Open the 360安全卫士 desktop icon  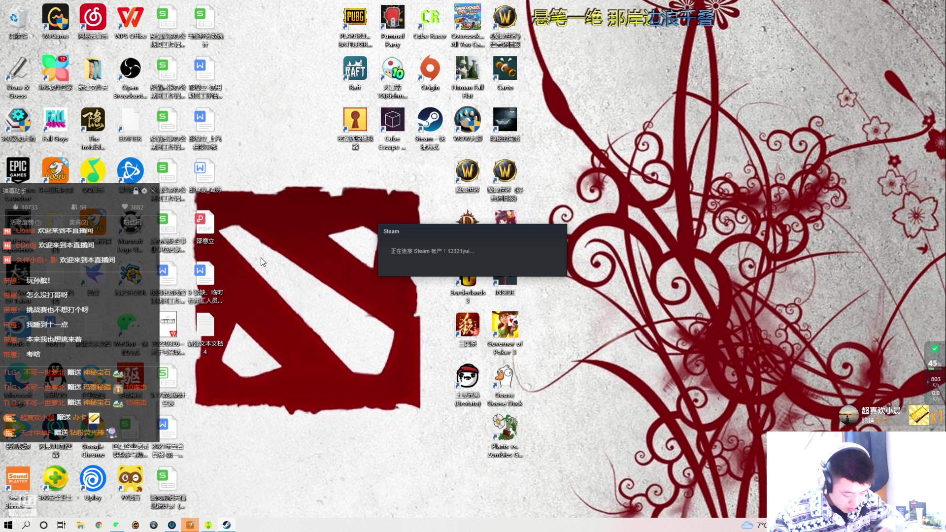[56, 483]
